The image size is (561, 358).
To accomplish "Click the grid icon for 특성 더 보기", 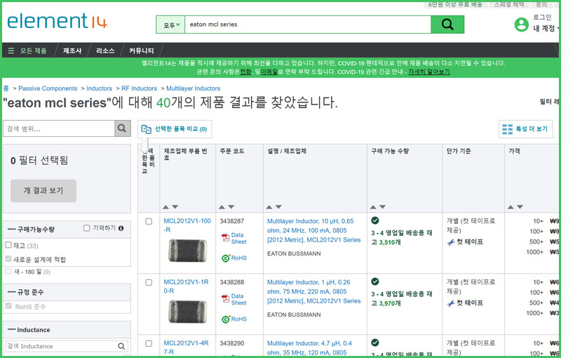I will click(507, 129).
